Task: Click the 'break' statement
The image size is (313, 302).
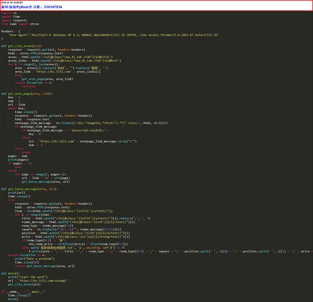Action: click(x=26, y=152)
